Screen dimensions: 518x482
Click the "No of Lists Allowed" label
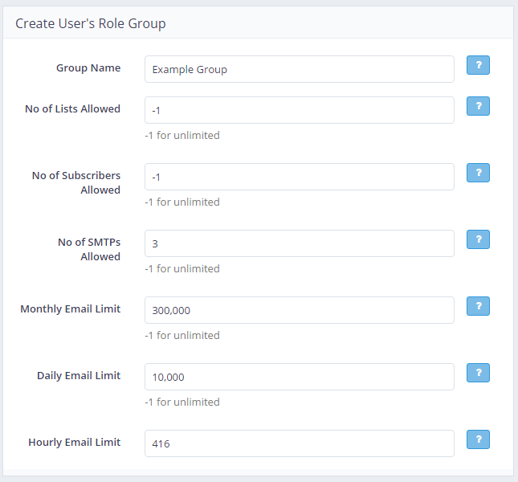pos(72,109)
